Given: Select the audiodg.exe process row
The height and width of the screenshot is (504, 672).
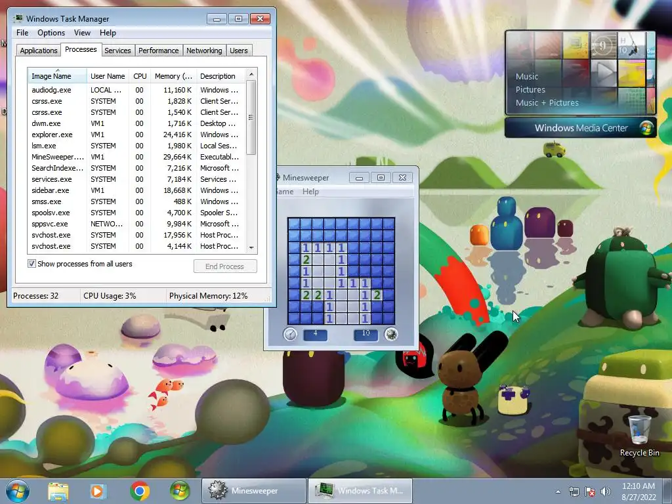Looking at the screenshot, I should click(136, 90).
